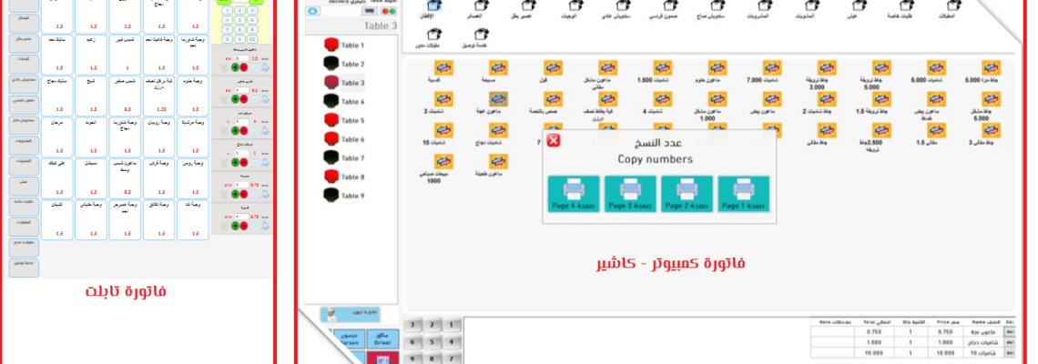The width and height of the screenshot is (1038, 364).
Task: Choose Page 1 copy option in Copy numbers dialog
Action: click(x=744, y=194)
